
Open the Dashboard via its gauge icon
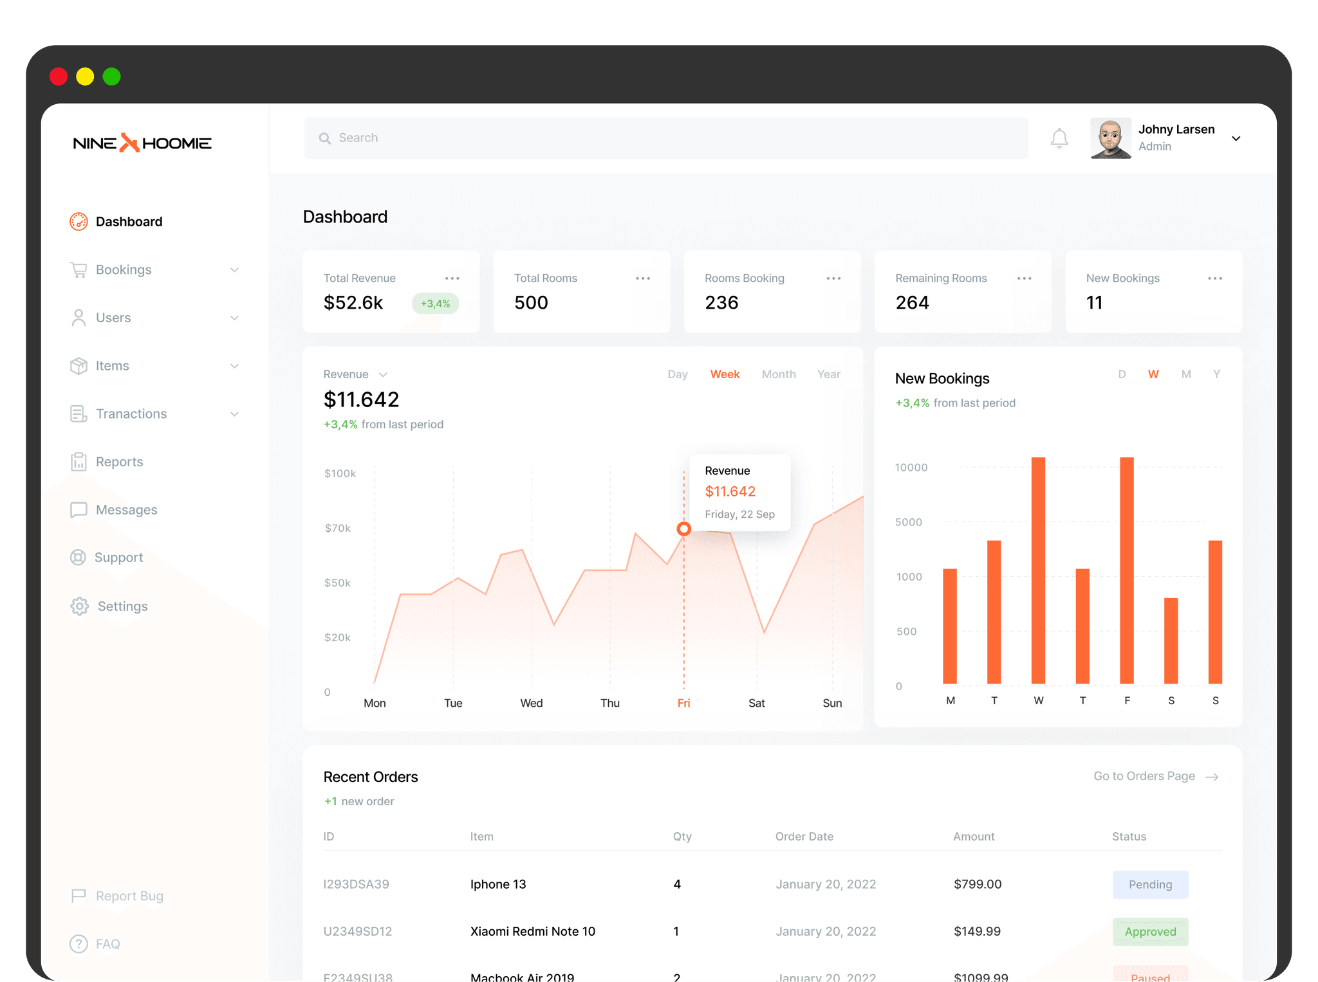[x=79, y=221]
